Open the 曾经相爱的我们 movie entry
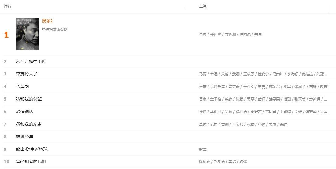336x169 pixels. [31, 162]
